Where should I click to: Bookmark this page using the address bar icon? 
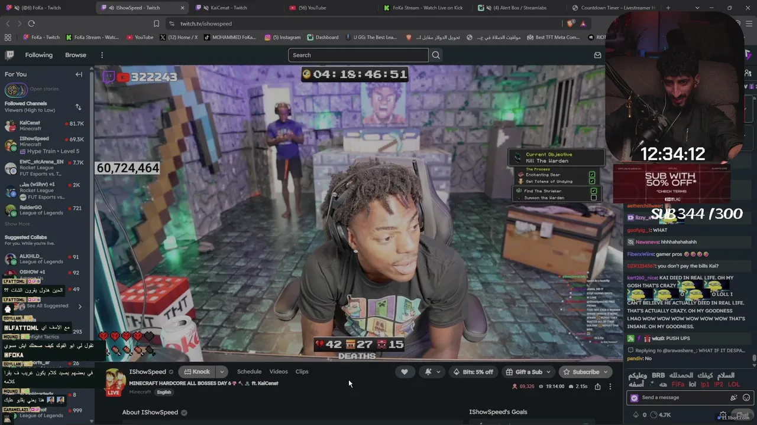click(156, 24)
